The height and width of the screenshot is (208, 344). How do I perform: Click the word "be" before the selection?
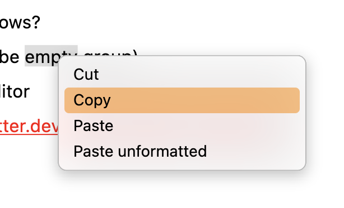pos(10,56)
